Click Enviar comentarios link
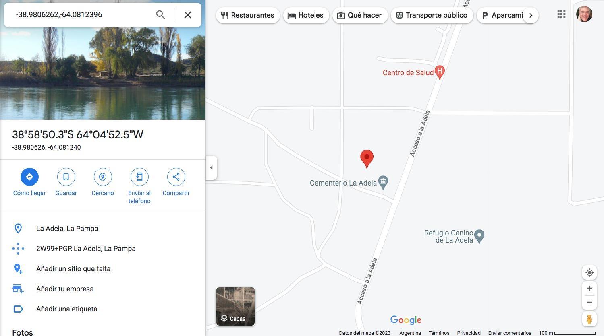The image size is (604, 336). [510, 333]
